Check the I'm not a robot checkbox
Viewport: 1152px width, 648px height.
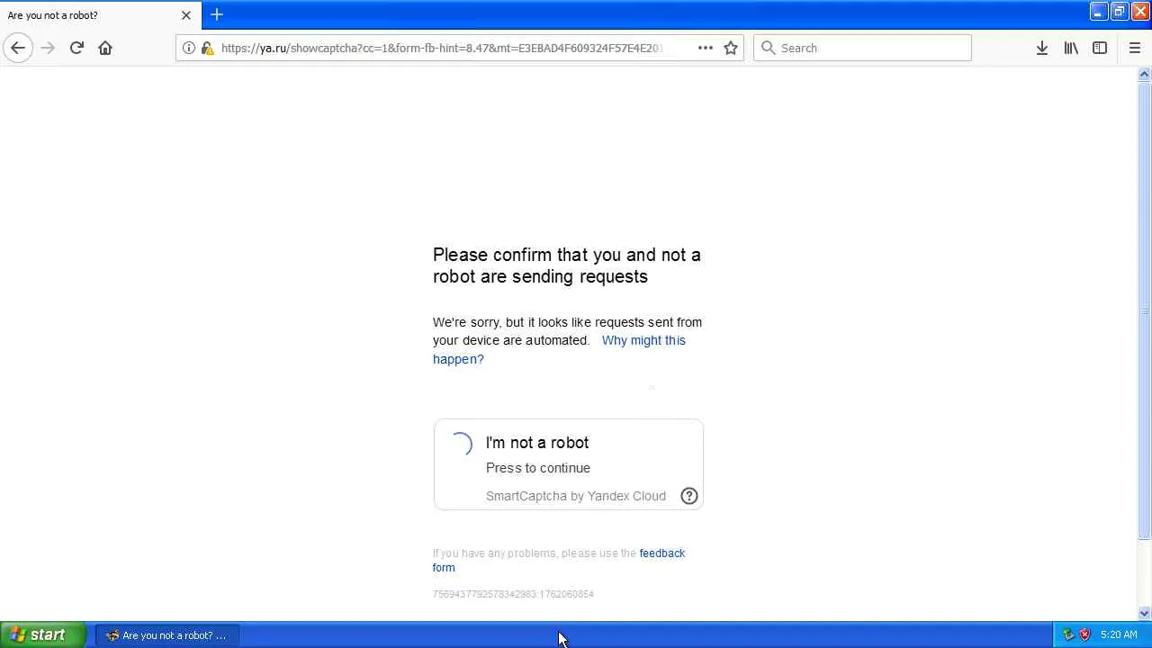[x=461, y=444]
